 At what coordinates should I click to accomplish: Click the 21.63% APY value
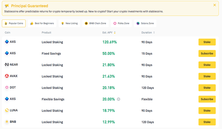(x=109, y=76)
